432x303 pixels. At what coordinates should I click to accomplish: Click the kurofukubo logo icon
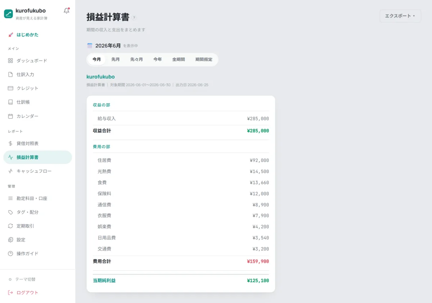[x=8, y=14]
